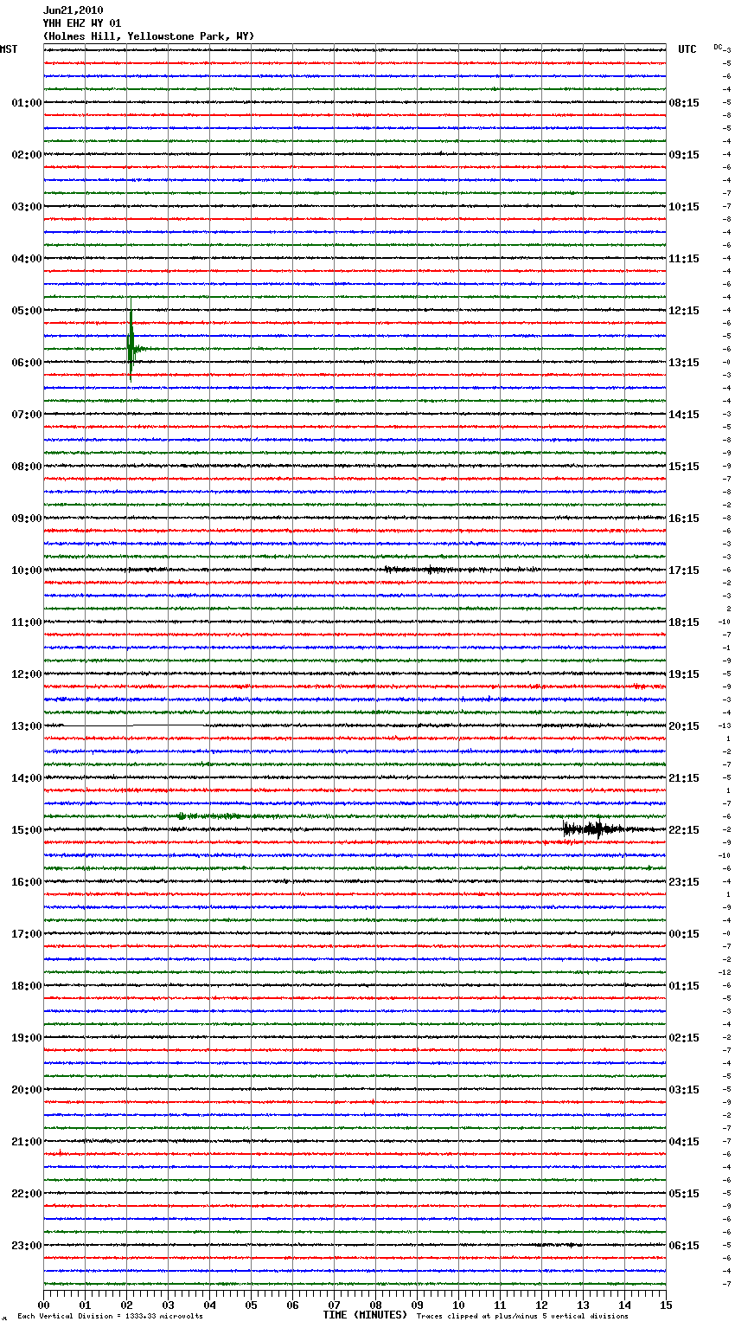Click the 23:15 UTC time label
This screenshot has width=735, height=1328.
(684, 882)
